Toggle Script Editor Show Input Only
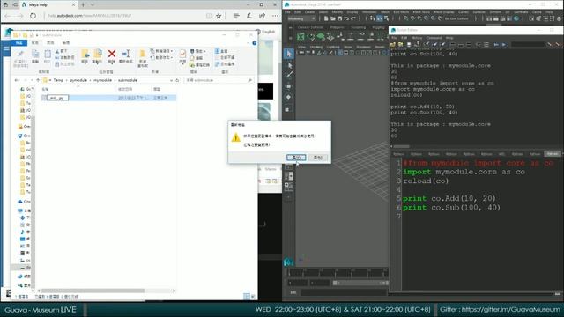 click(461, 44)
